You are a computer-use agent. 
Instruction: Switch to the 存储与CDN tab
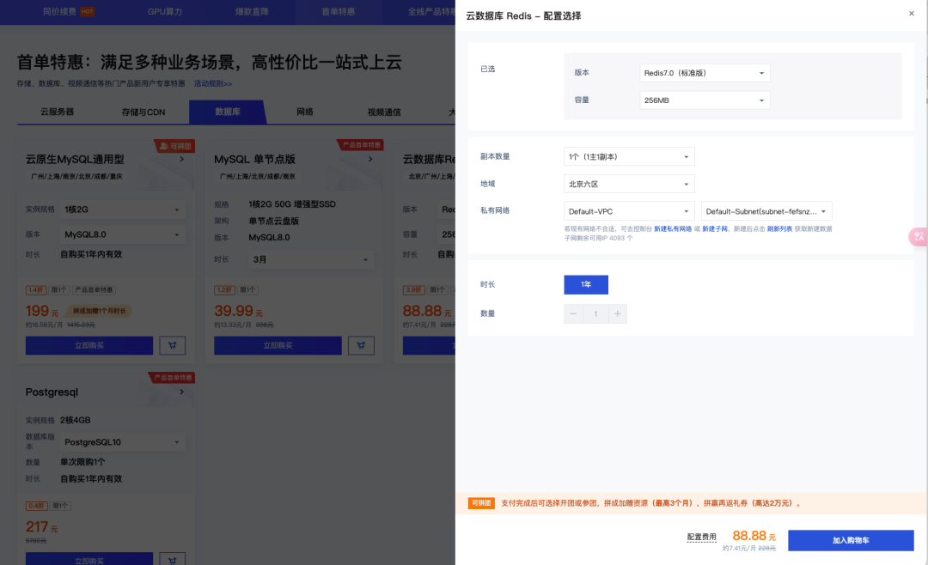[143, 112]
